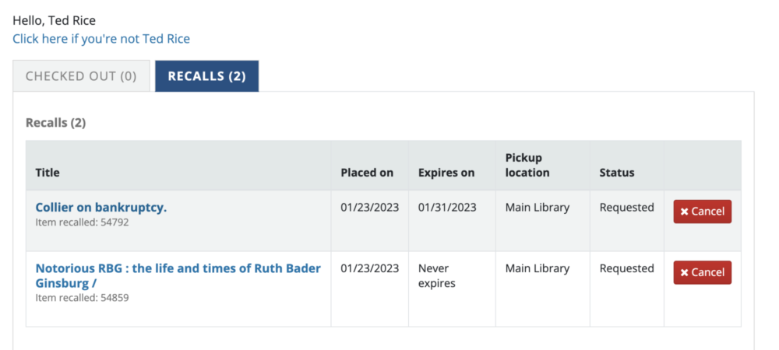Click the X icon on Notorious RBG's Cancel button
This screenshot has height=350, width=779.
tap(685, 272)
